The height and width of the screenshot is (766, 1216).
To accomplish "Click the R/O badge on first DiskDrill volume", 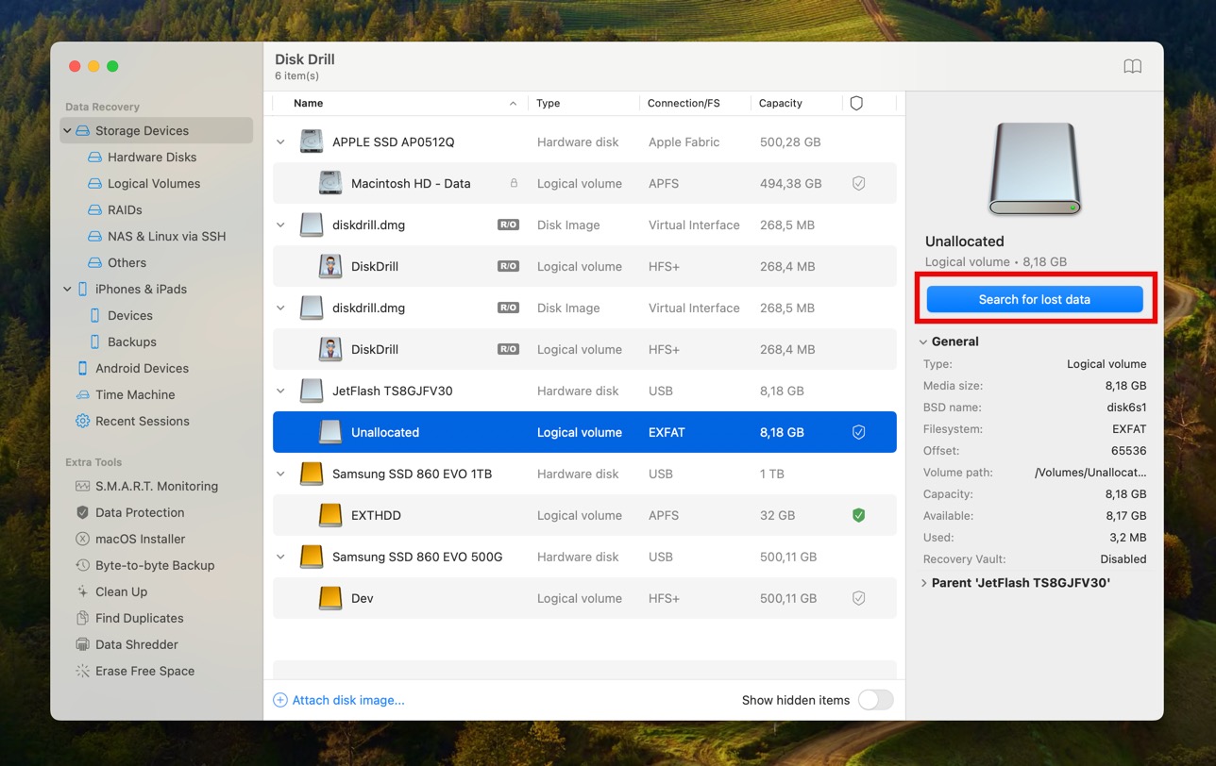I will [x=508, y=266].
